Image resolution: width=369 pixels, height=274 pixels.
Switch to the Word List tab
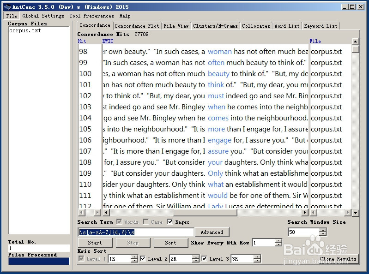pyautogui.click(x=287, y=26)
